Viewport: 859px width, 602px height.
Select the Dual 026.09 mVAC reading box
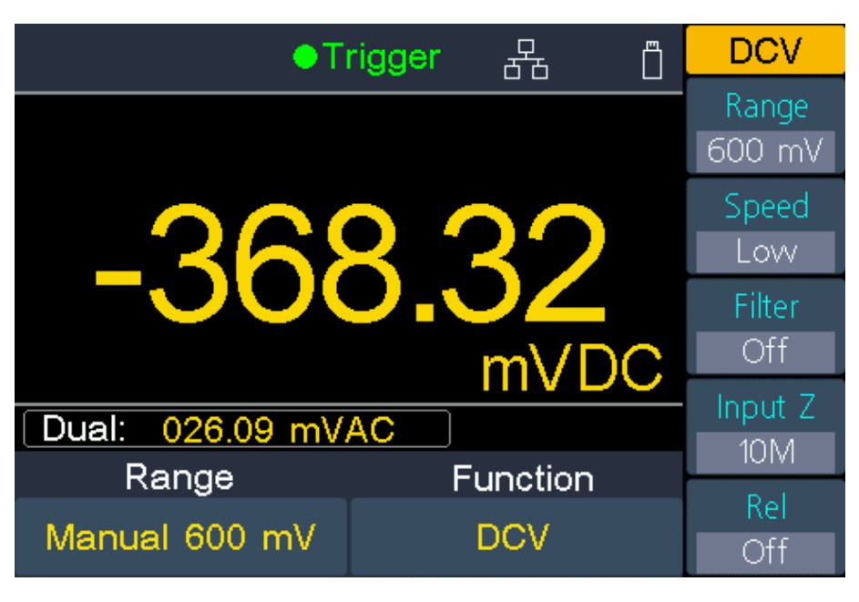click(x=237, y=429)
